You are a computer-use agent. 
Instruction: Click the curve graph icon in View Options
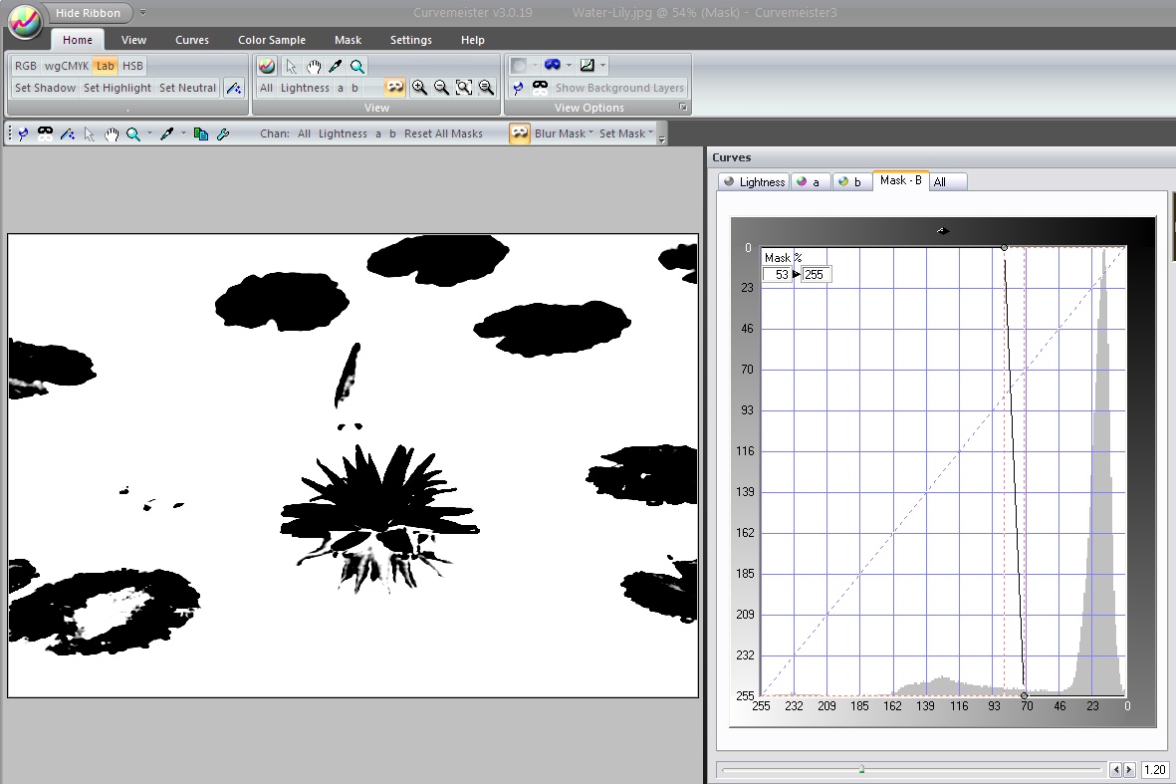588,66
